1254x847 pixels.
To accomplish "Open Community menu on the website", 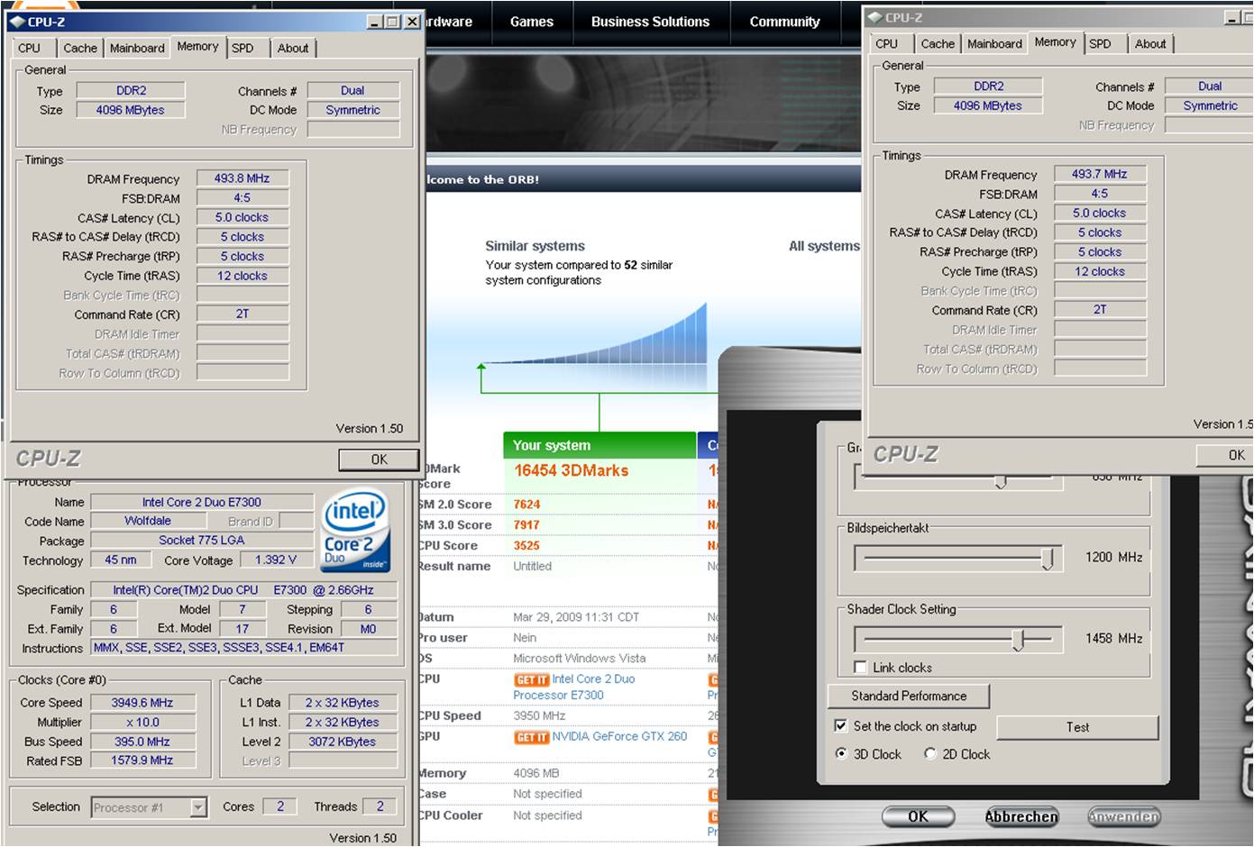I will pyautogui.click(x=784, y=22).
